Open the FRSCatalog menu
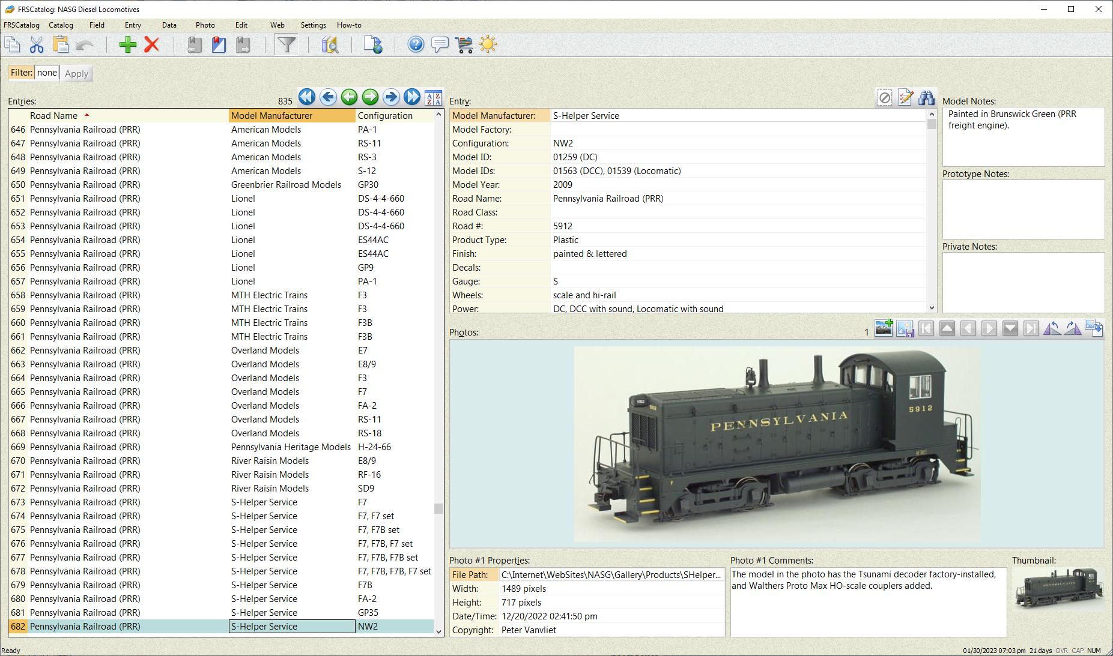 tap(22, 25)
